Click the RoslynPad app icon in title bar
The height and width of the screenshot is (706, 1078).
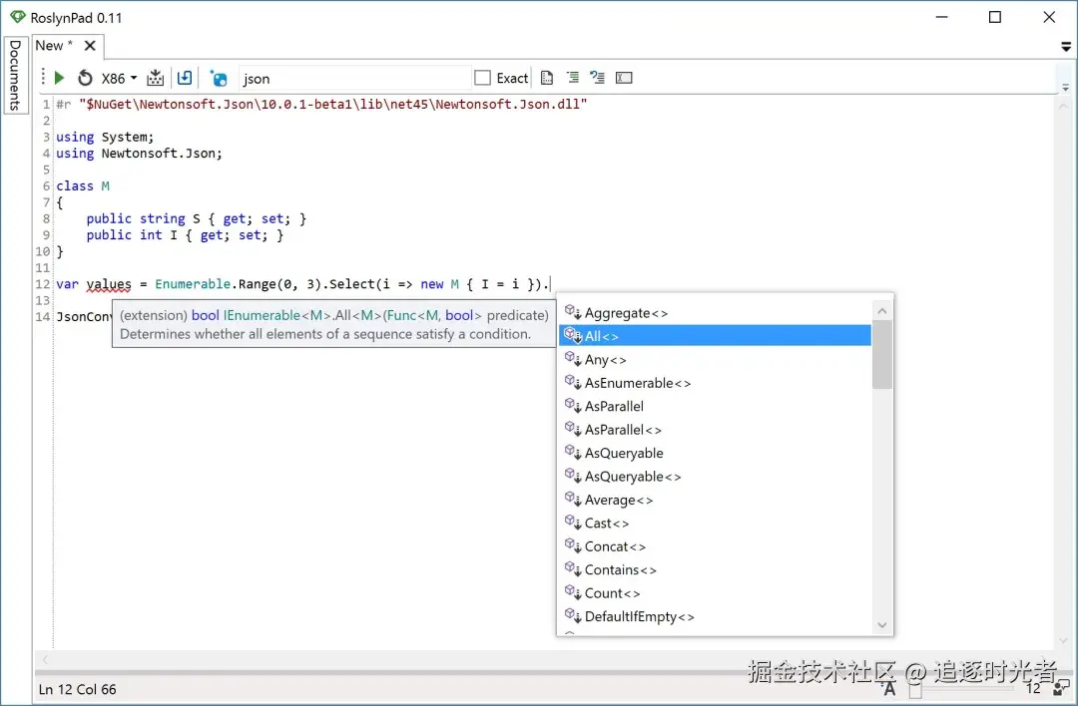point(18,17)
